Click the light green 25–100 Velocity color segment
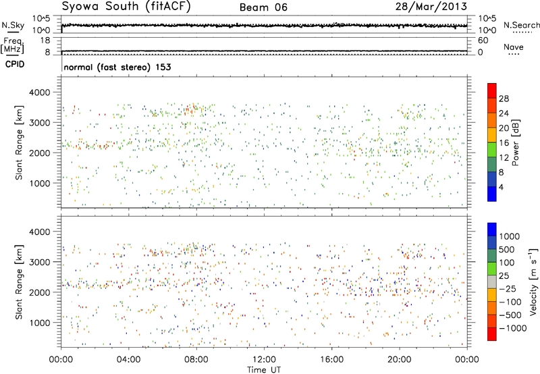This screenshot has height=374, width=540. (x=492, y=269)
